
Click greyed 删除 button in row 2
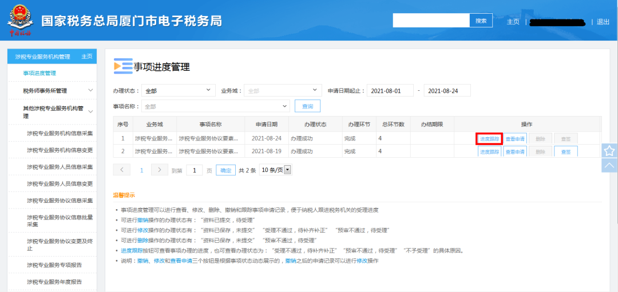click(x=540, y=151)
